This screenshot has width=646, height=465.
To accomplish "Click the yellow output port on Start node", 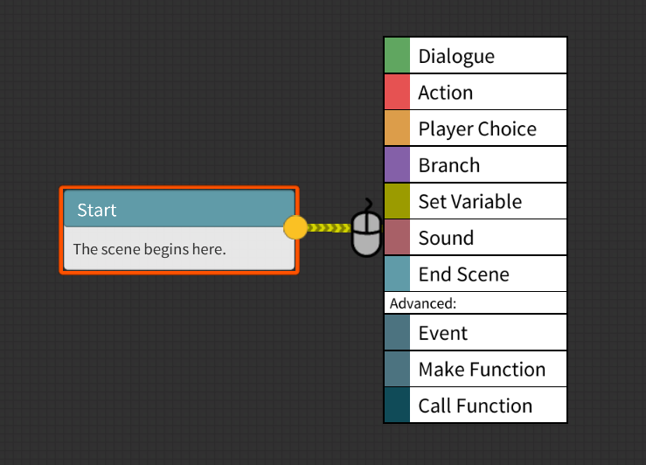I will (x=295, y=228).
